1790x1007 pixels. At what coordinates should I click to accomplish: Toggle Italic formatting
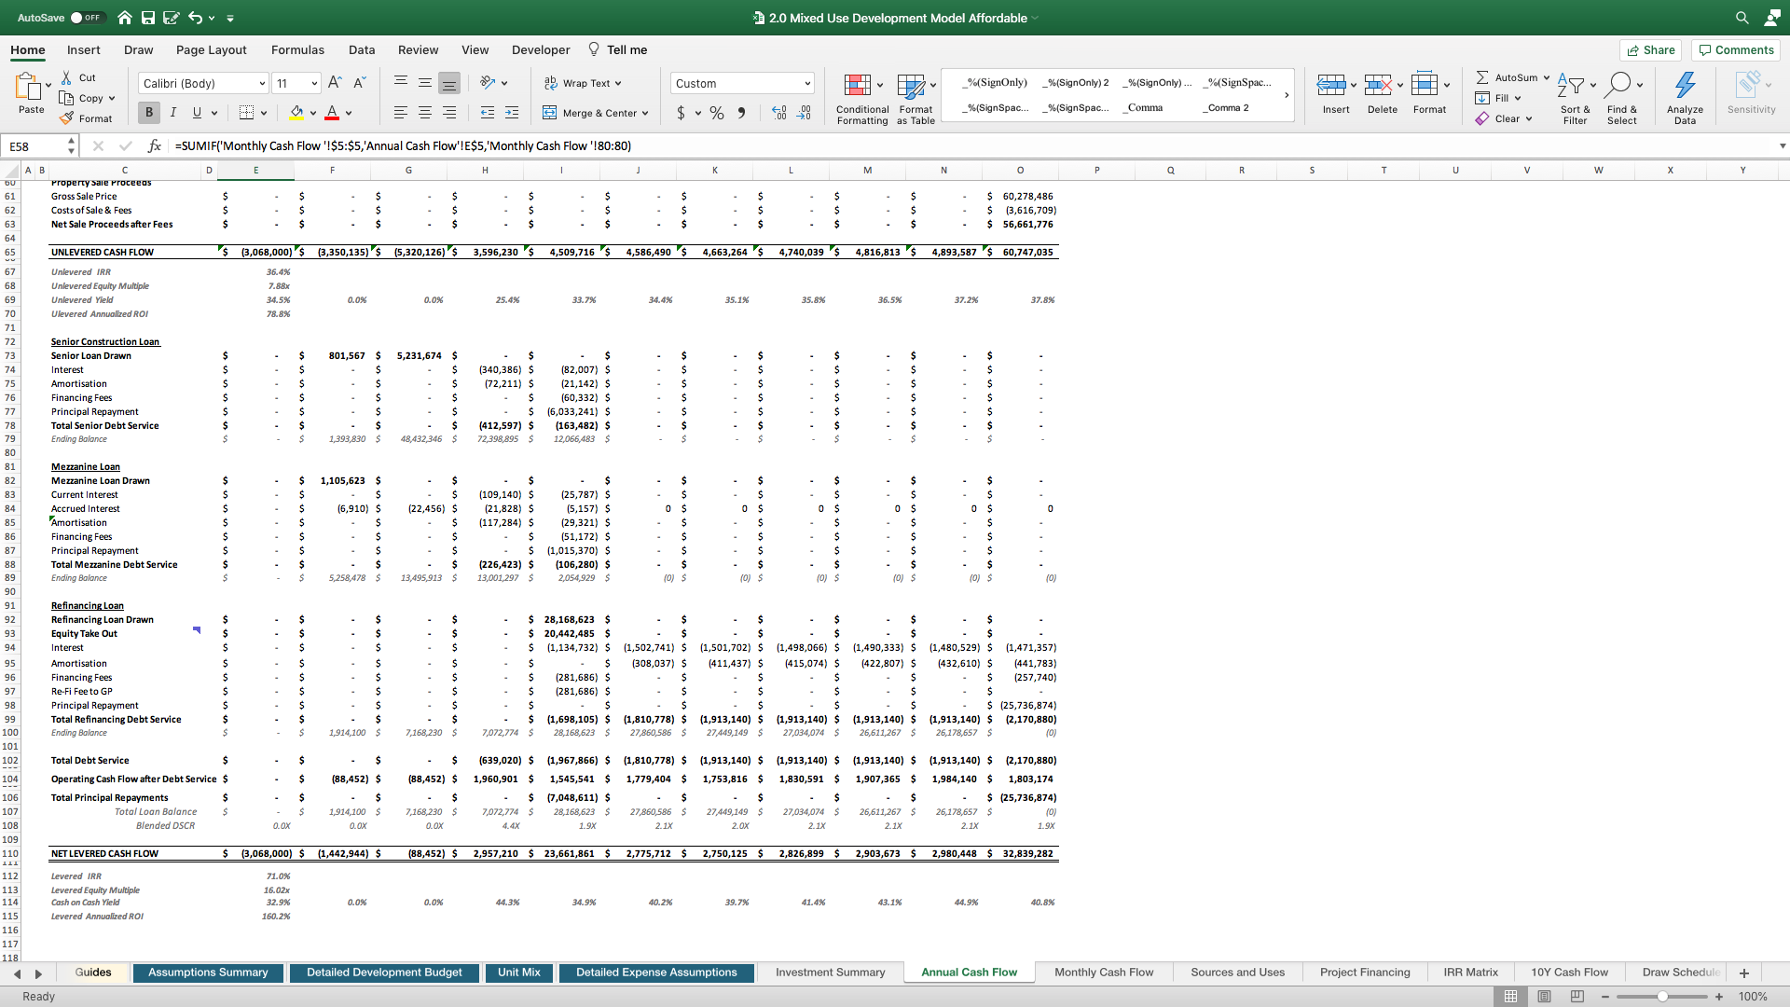tap(172, 113)
